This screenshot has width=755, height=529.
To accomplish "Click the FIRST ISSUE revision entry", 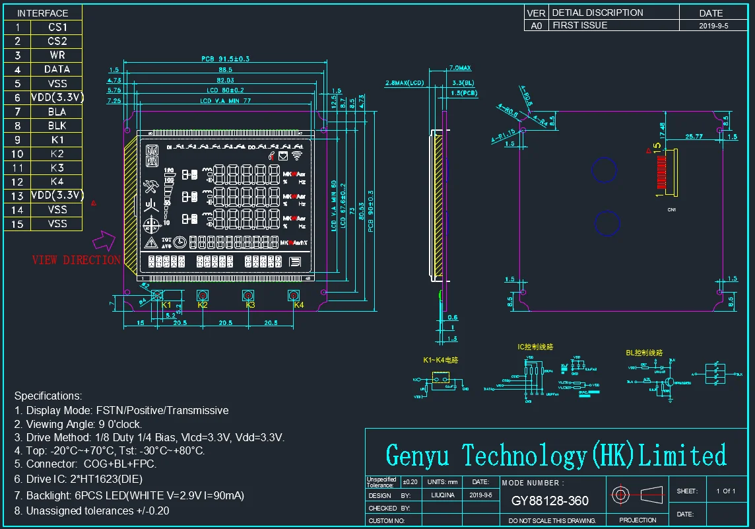I will (579, 25).
